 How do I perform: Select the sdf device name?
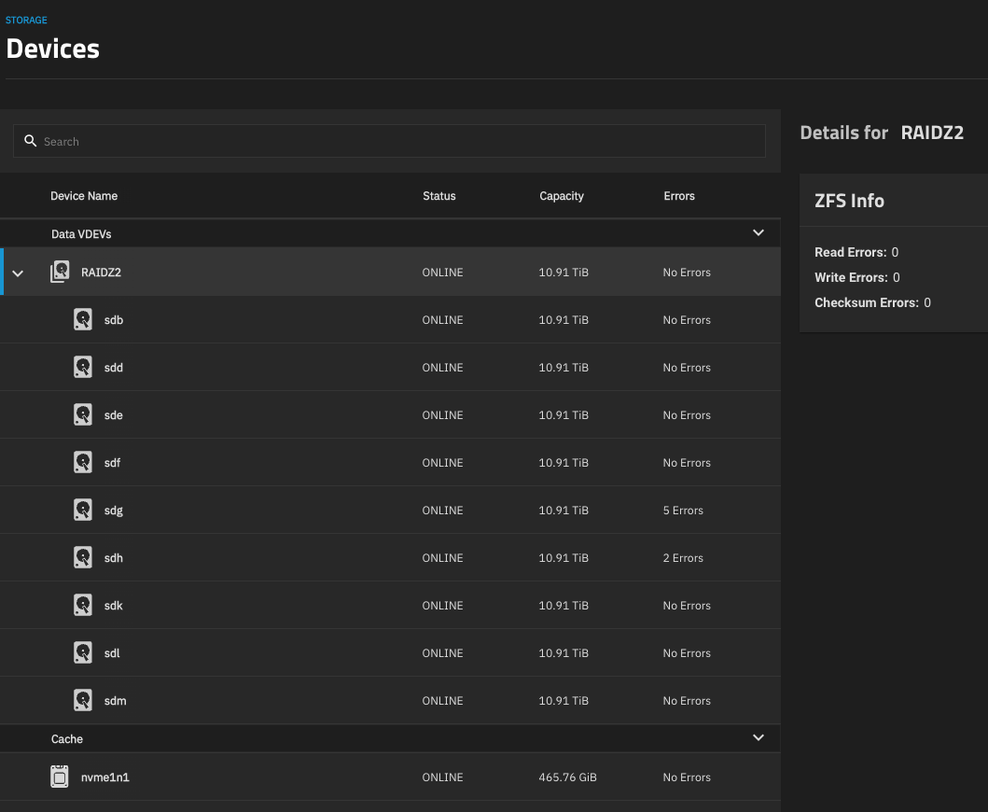pyautogui.click(x=112, y=463)
